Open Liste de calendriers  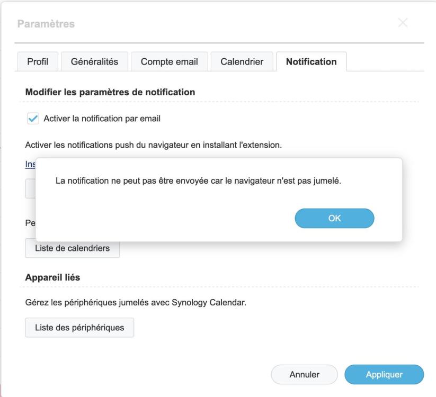coord(72,249)
